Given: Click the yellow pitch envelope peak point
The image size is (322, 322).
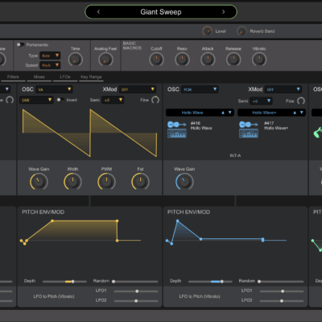Looking at the screenshot, I should click(52, 221).
